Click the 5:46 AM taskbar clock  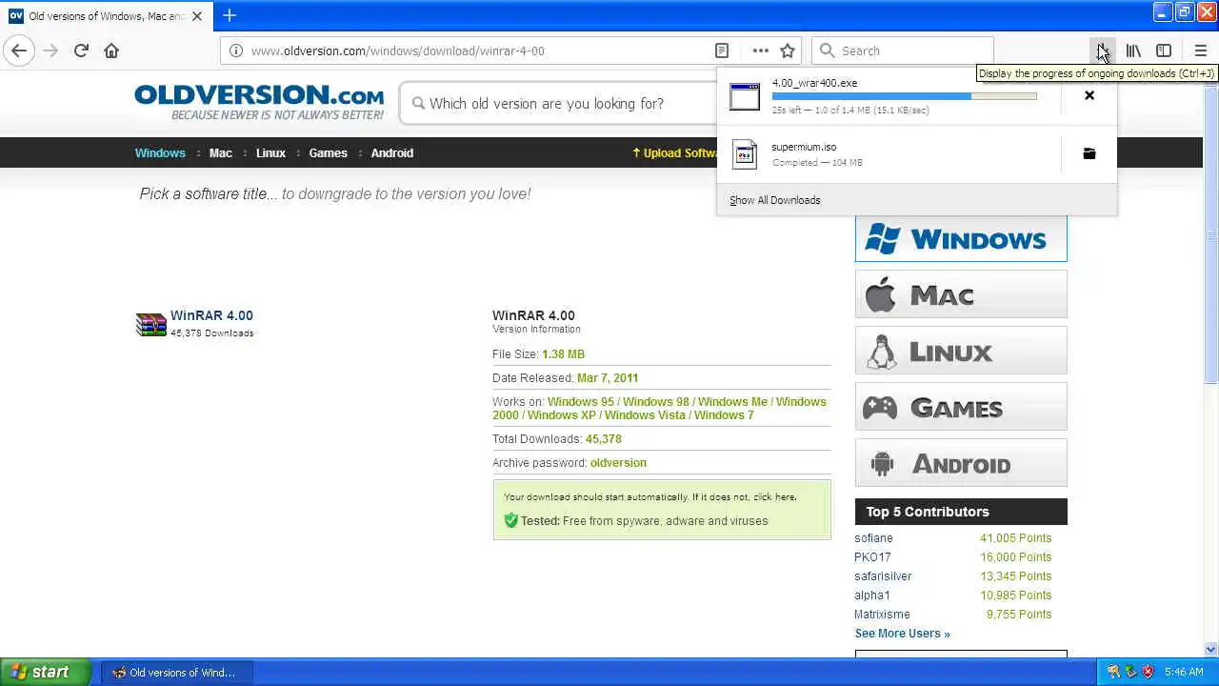(1184, 673)
